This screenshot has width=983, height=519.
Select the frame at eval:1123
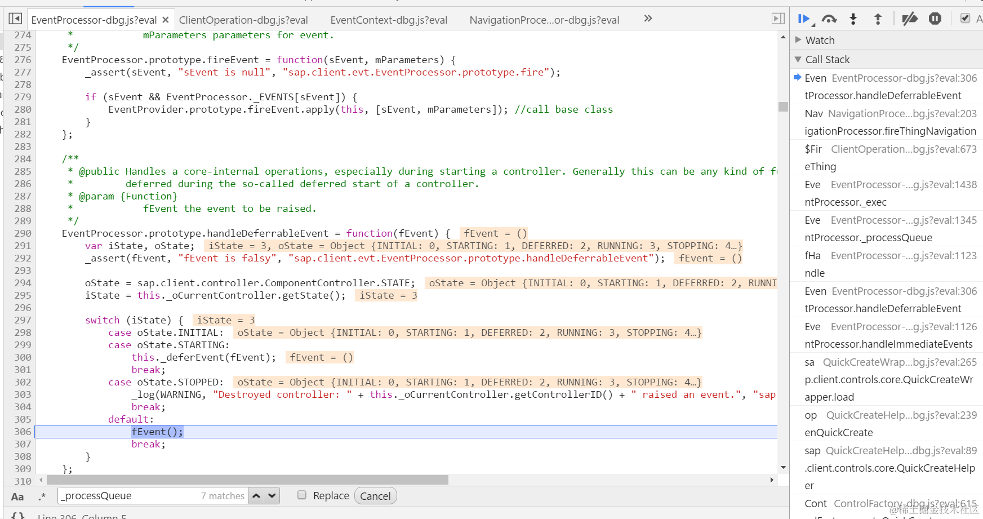(887, 264)
